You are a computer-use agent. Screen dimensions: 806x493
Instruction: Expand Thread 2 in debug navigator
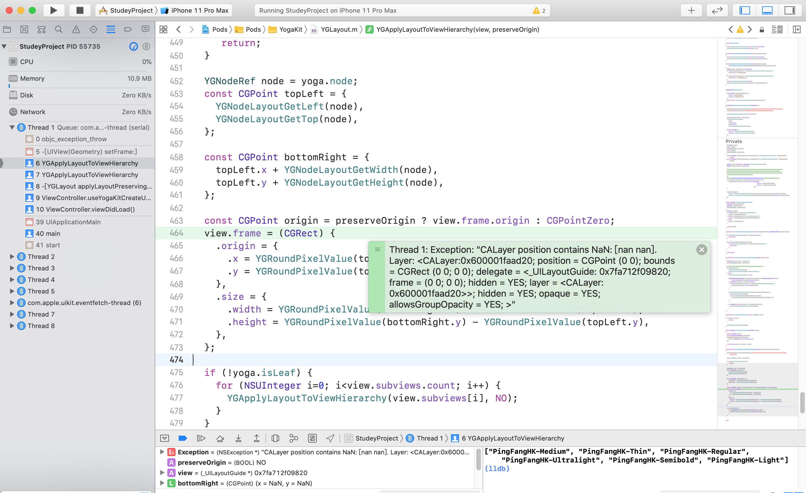(12, 257)
